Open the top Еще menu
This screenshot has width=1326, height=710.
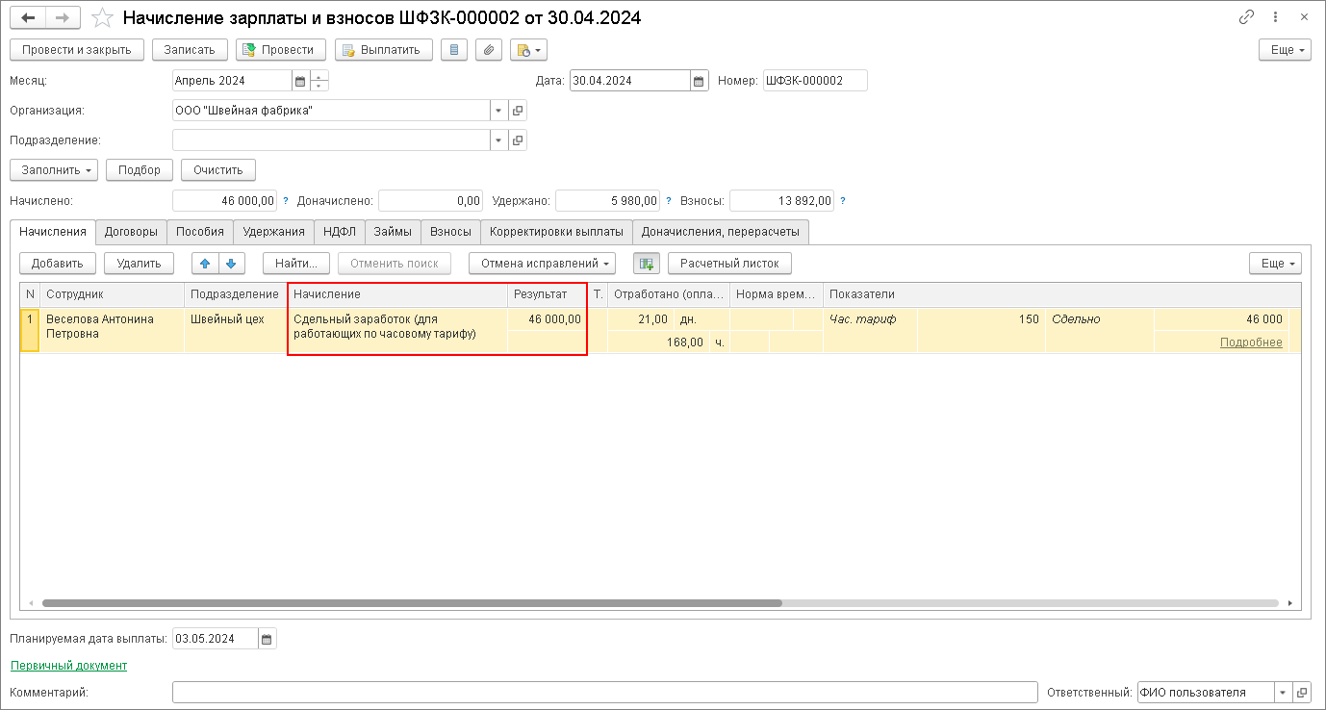[1285, 50]
